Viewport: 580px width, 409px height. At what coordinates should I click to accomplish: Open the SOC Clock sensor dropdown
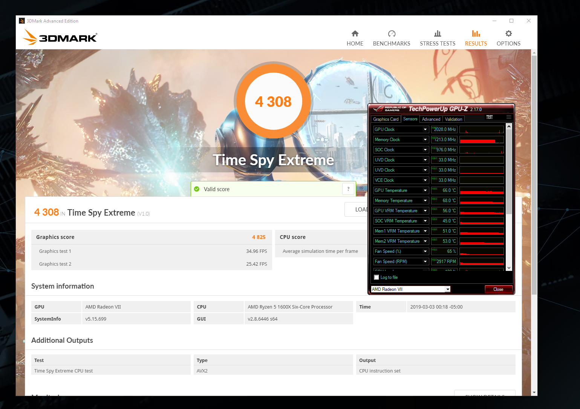tap(425, 150)
